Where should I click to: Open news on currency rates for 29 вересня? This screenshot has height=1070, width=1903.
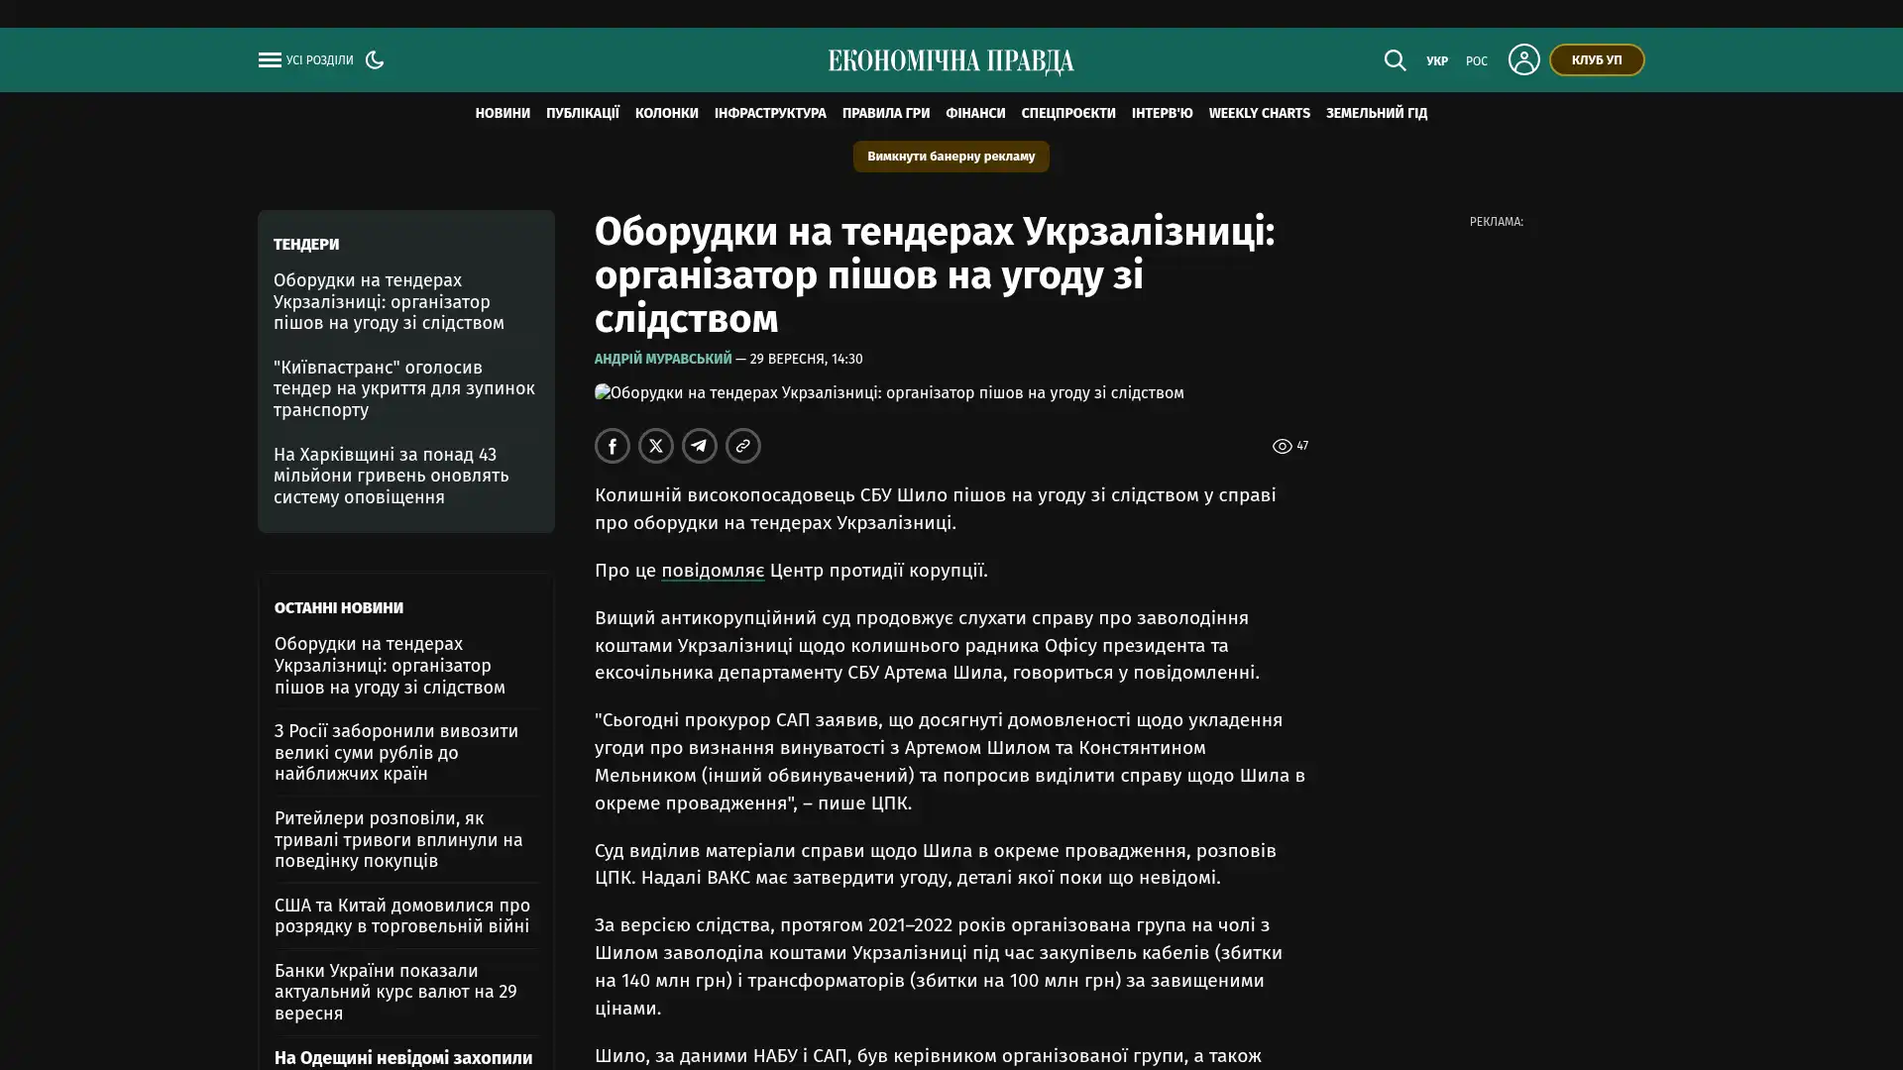pos(395,992)
